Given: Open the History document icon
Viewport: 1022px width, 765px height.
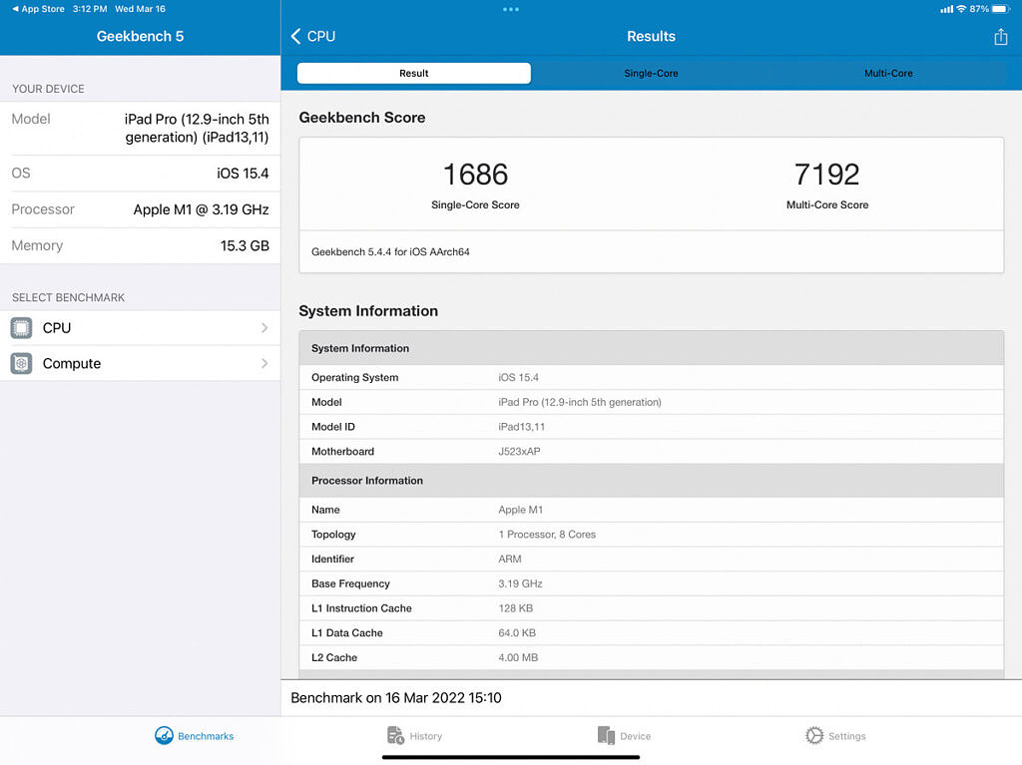Looking at the screenshot, I should [395, 735].
